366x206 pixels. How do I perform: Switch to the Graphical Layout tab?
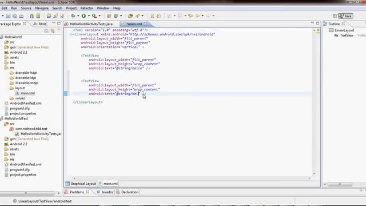(81, 184)
